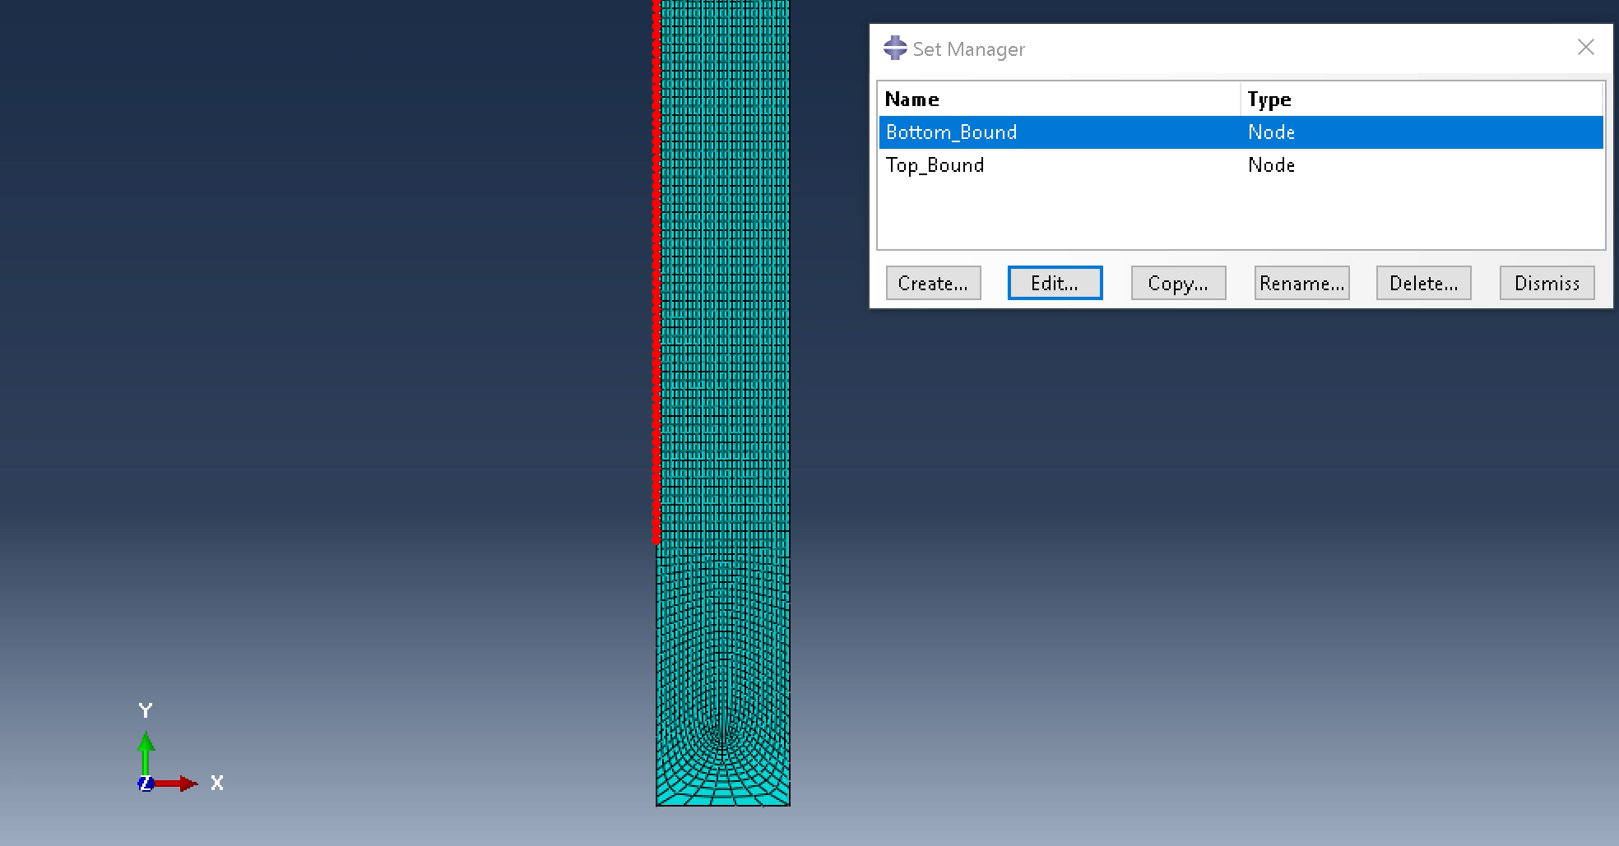Delete the selected set
Viewport: 1619px width, 846px height.
pos(1423,283)
